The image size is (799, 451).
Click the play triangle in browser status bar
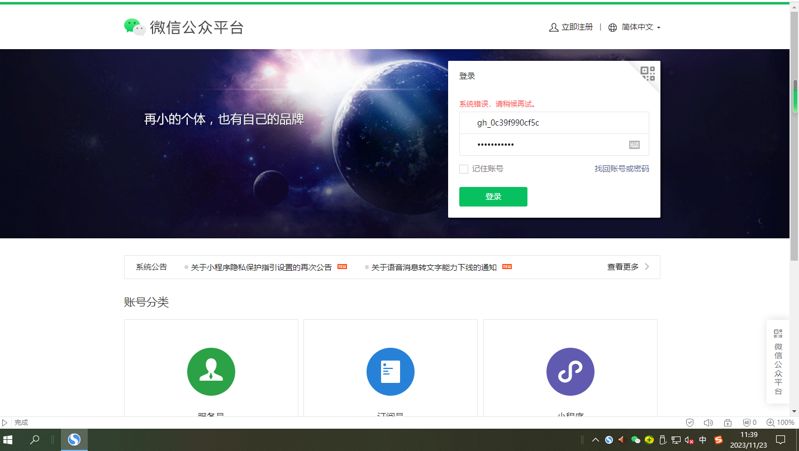pyautogui.click(x=5, y=423)
